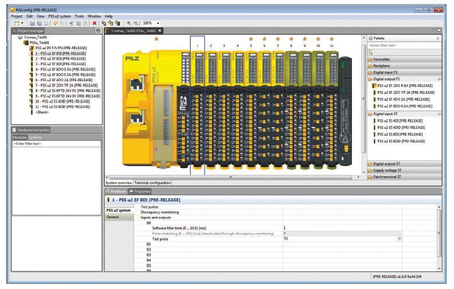Screen dimensions: 454x289
Task: Click the Zoom Out magnifier icon
Action: click(x=135, y=23)
